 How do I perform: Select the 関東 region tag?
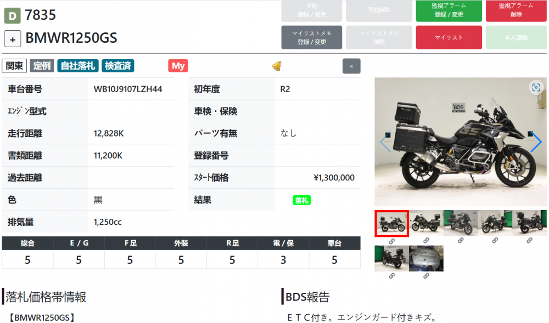pyautogui.click(x=15, y=66)
